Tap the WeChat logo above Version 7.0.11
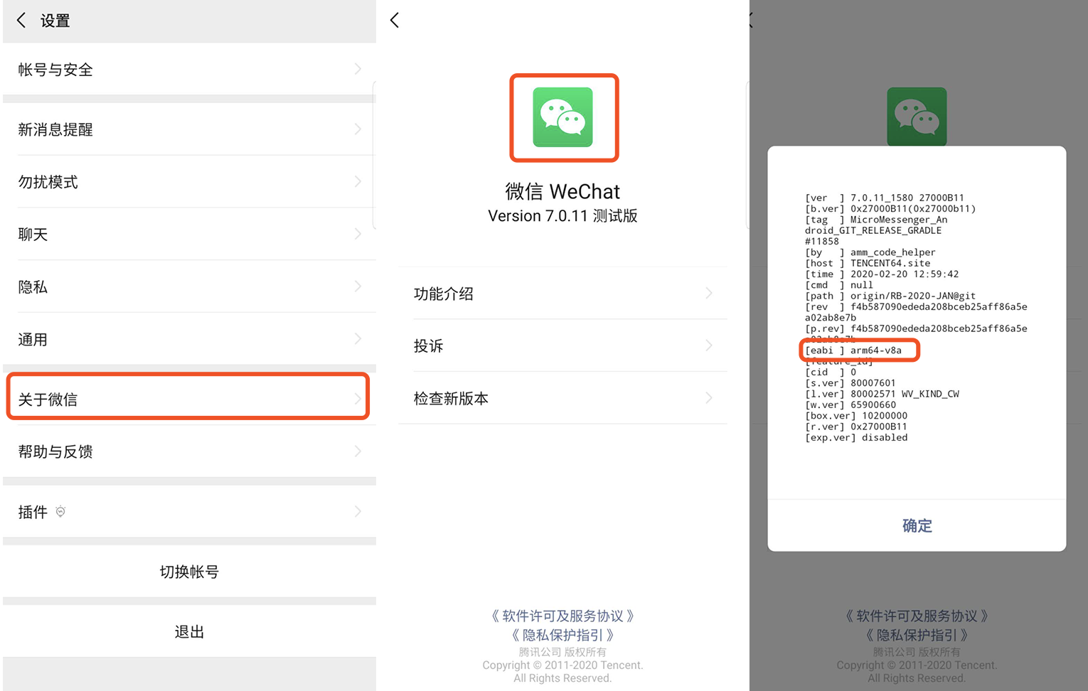The width and height of the screenshot is (1088, 691). coord(563,117)
